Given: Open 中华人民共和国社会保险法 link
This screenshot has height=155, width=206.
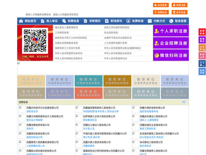Looking at the screenshot, I should pyautogui.click(x=69, y=58).
